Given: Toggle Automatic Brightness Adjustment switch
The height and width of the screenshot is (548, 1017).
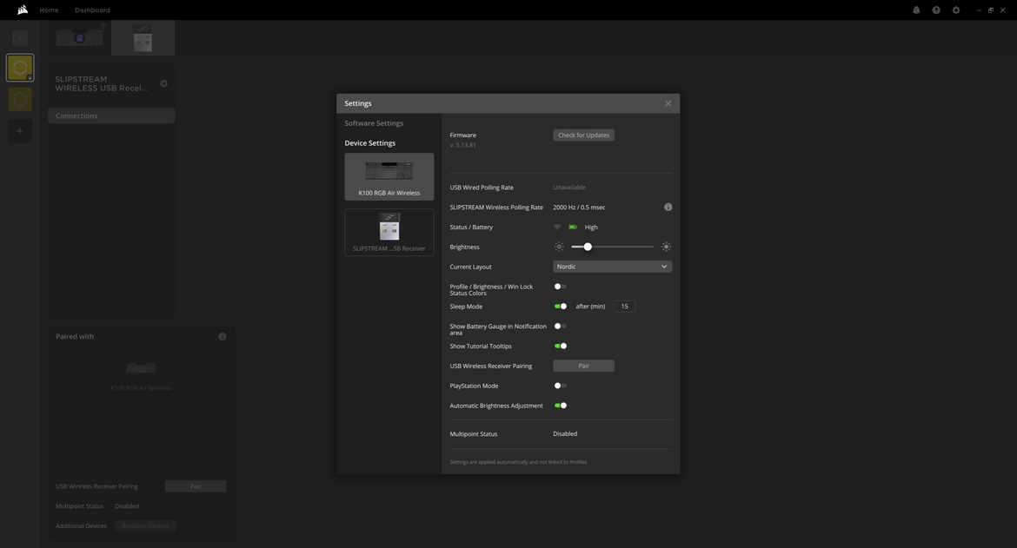Looking at the screenshot, I should click(x=561, y=406).
